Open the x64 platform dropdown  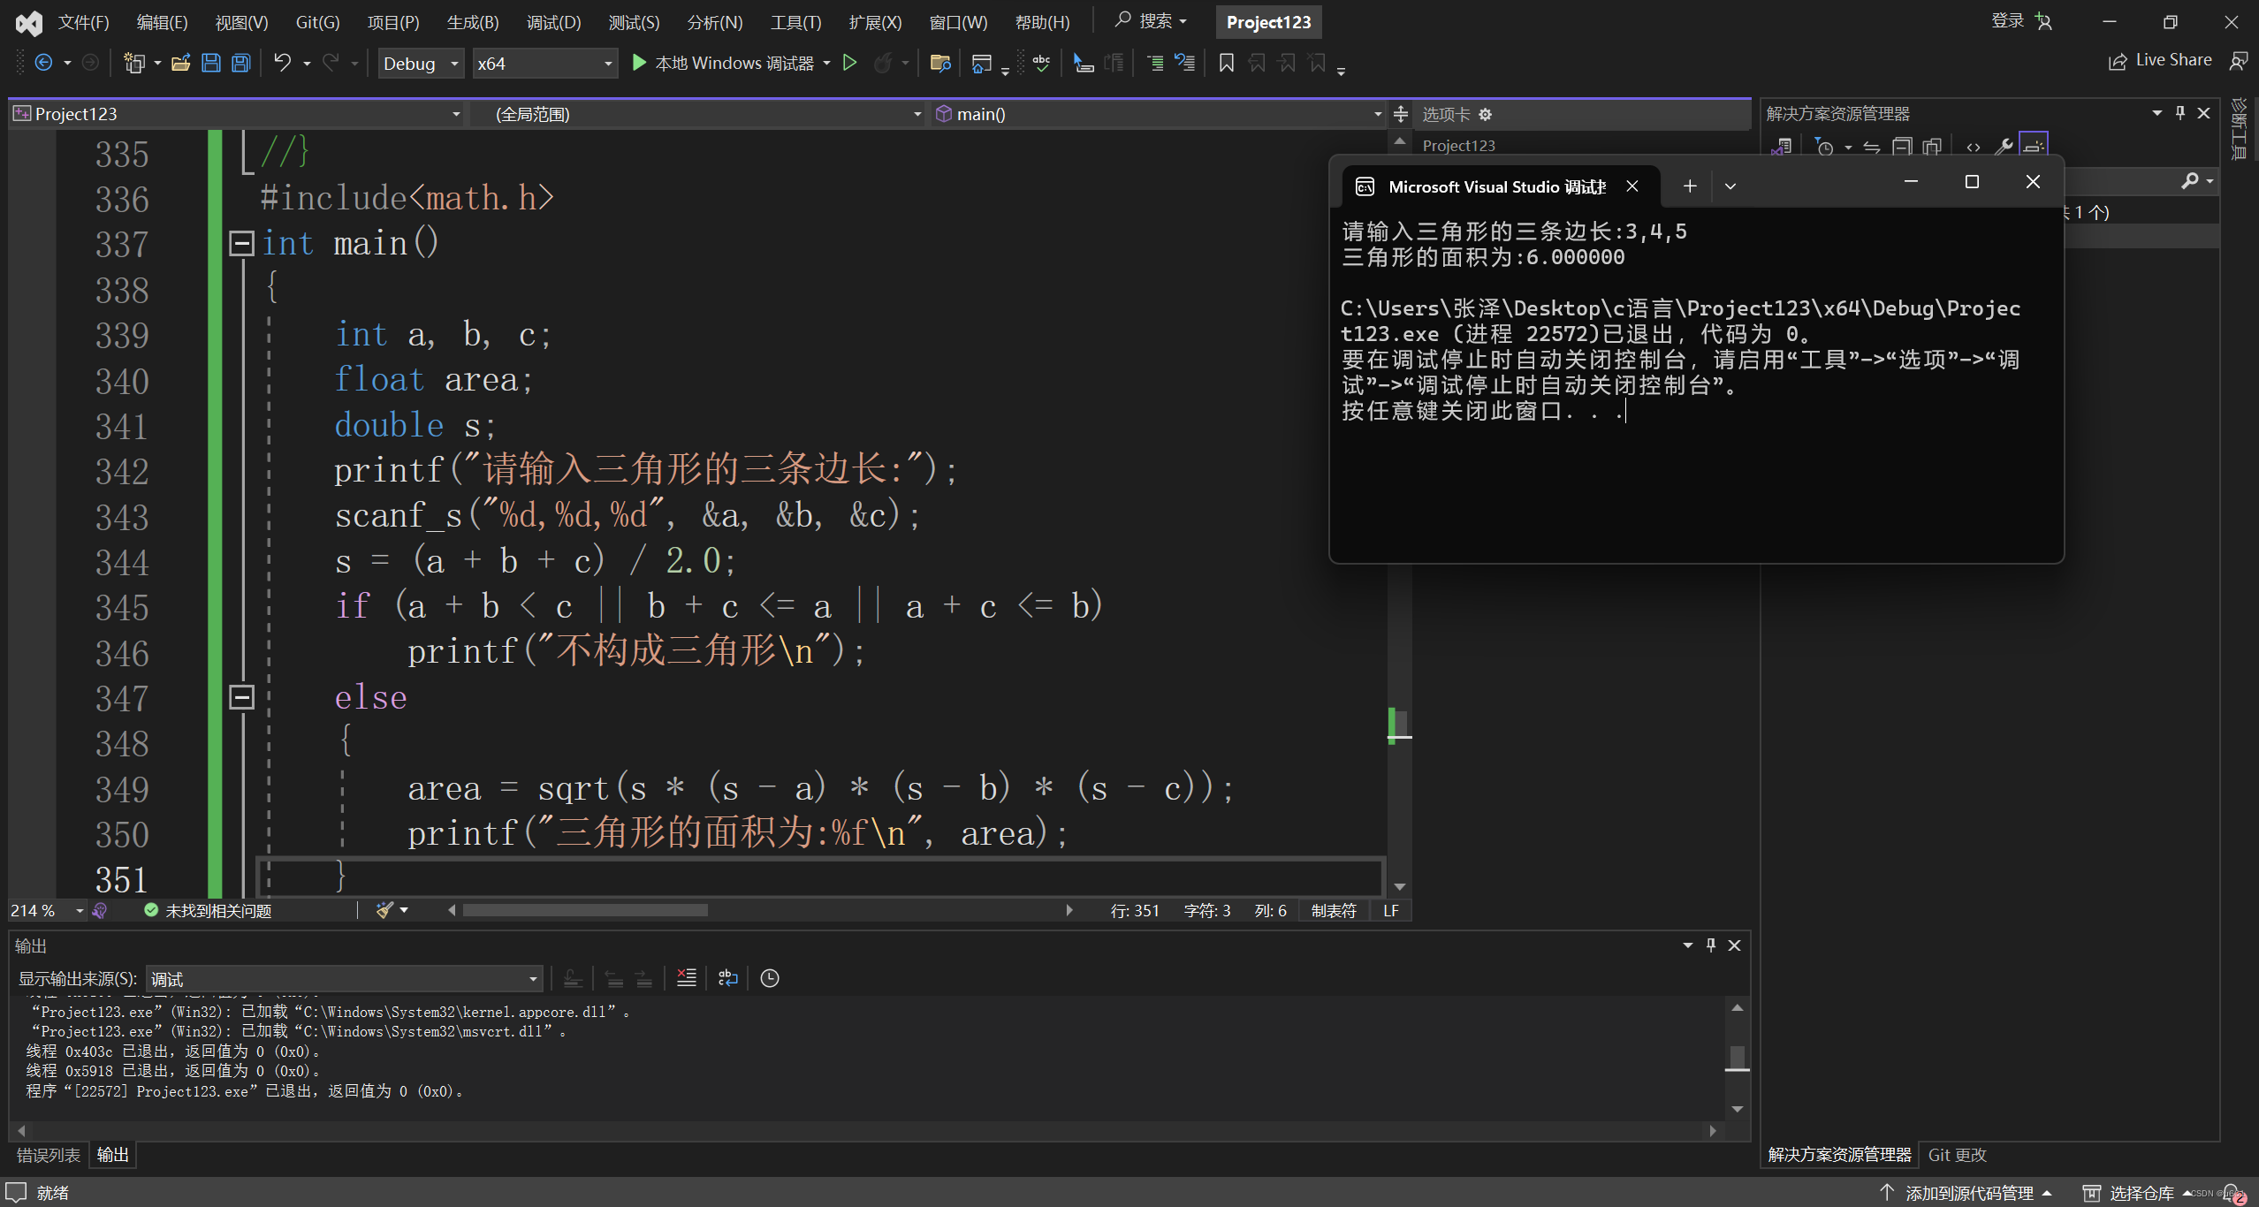tap(544, 64)
